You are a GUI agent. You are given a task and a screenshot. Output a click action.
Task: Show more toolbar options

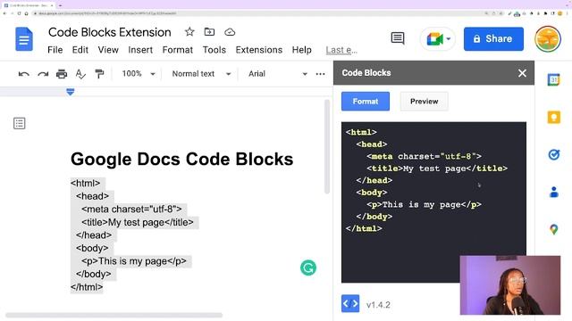(x=320, y=74)
